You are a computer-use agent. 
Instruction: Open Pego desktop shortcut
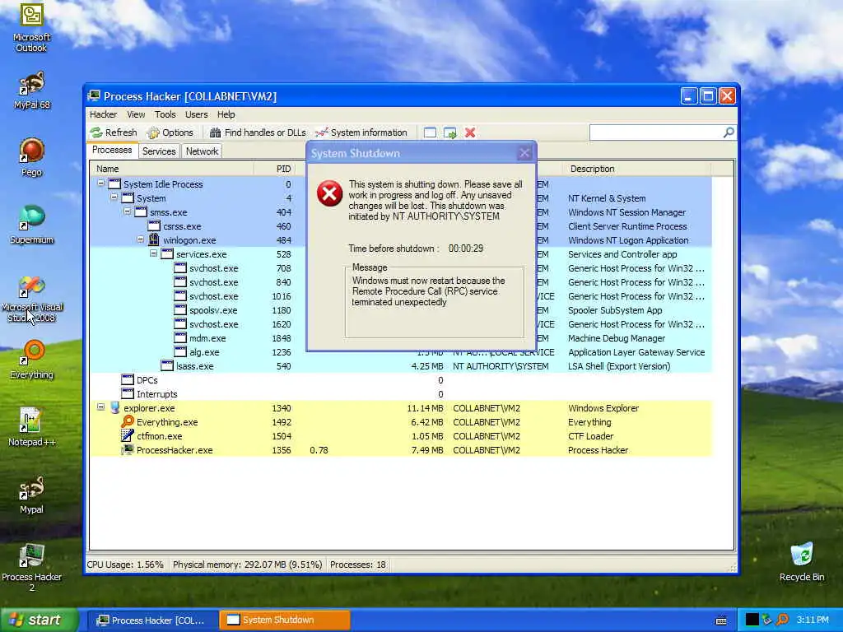pos(32,157)
